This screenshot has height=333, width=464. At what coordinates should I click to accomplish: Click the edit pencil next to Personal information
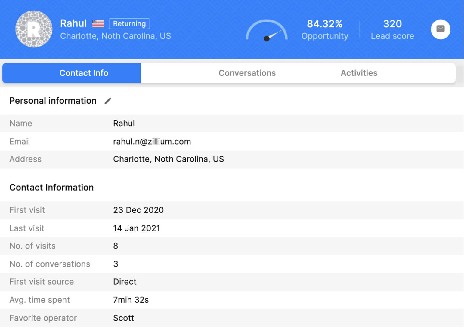108,101
